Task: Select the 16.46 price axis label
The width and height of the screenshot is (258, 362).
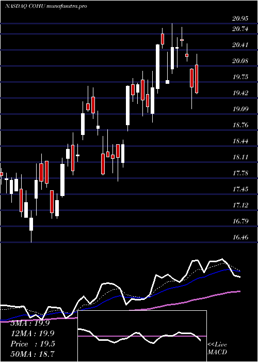Action: tap(240, 237)
